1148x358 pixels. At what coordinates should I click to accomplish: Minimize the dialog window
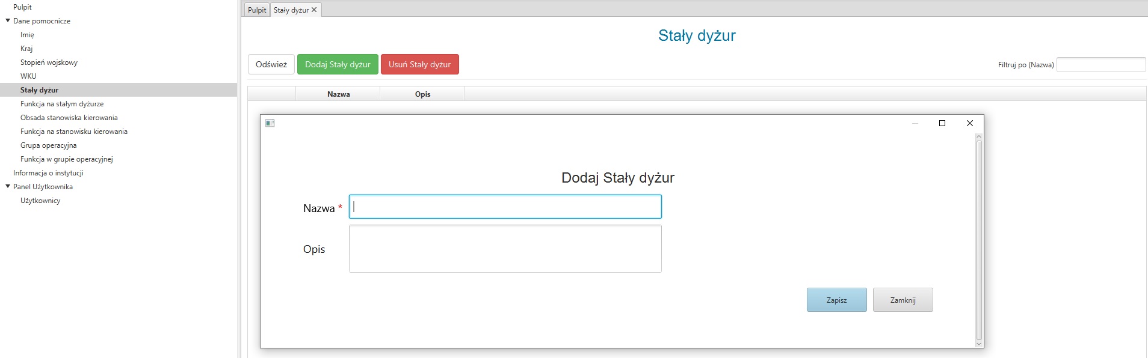915,123
